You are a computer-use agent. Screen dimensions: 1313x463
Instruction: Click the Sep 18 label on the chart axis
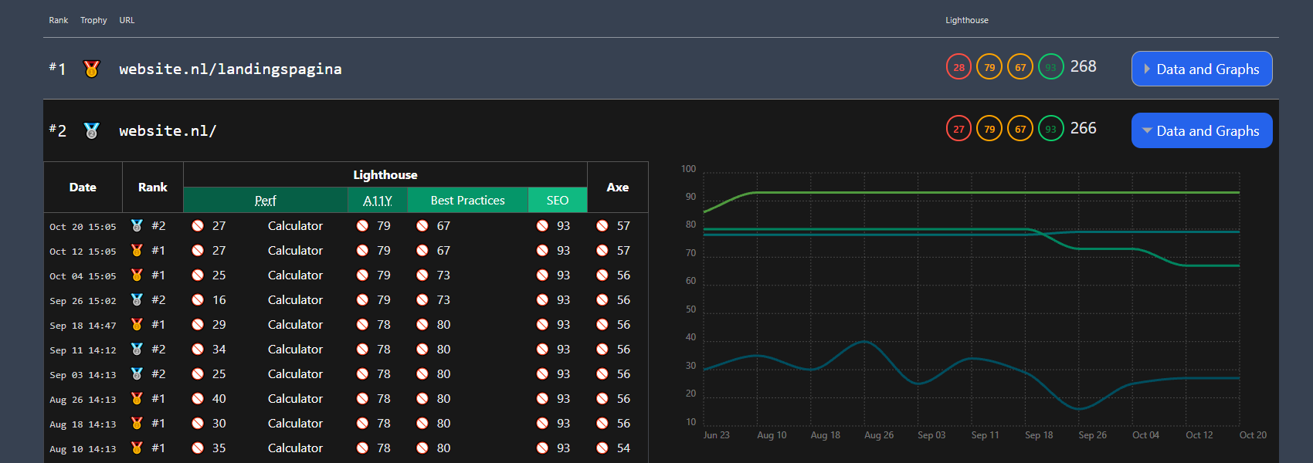pos(1039,435)
